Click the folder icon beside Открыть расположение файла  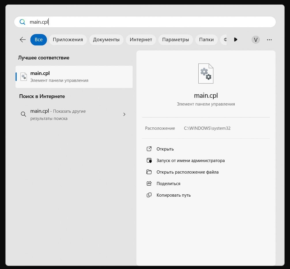coord(149,172)
